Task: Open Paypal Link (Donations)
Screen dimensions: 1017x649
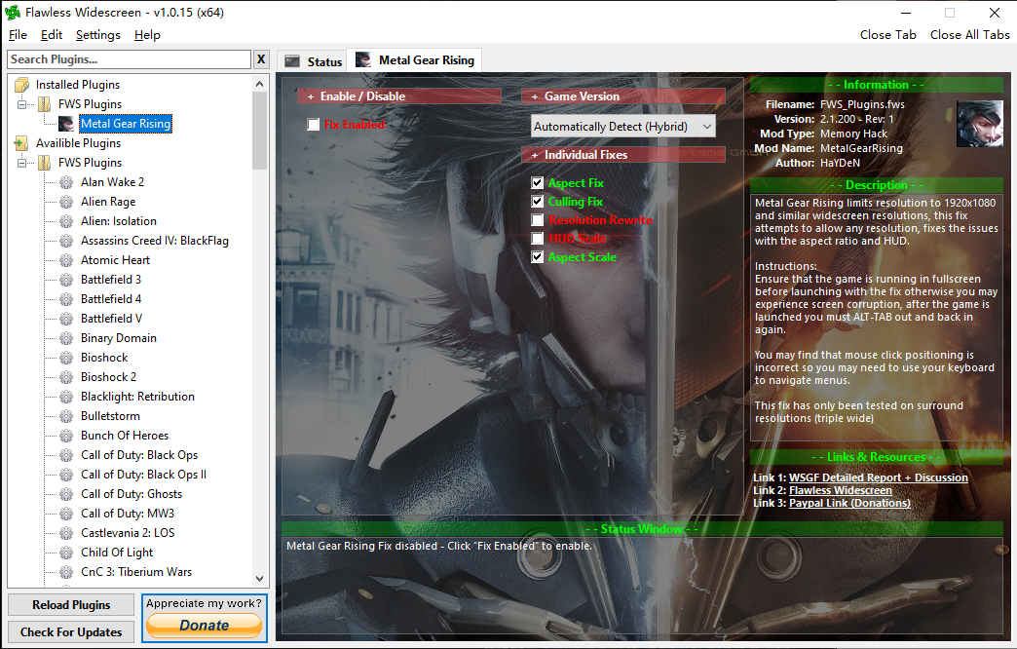Action: click(849, 503)
